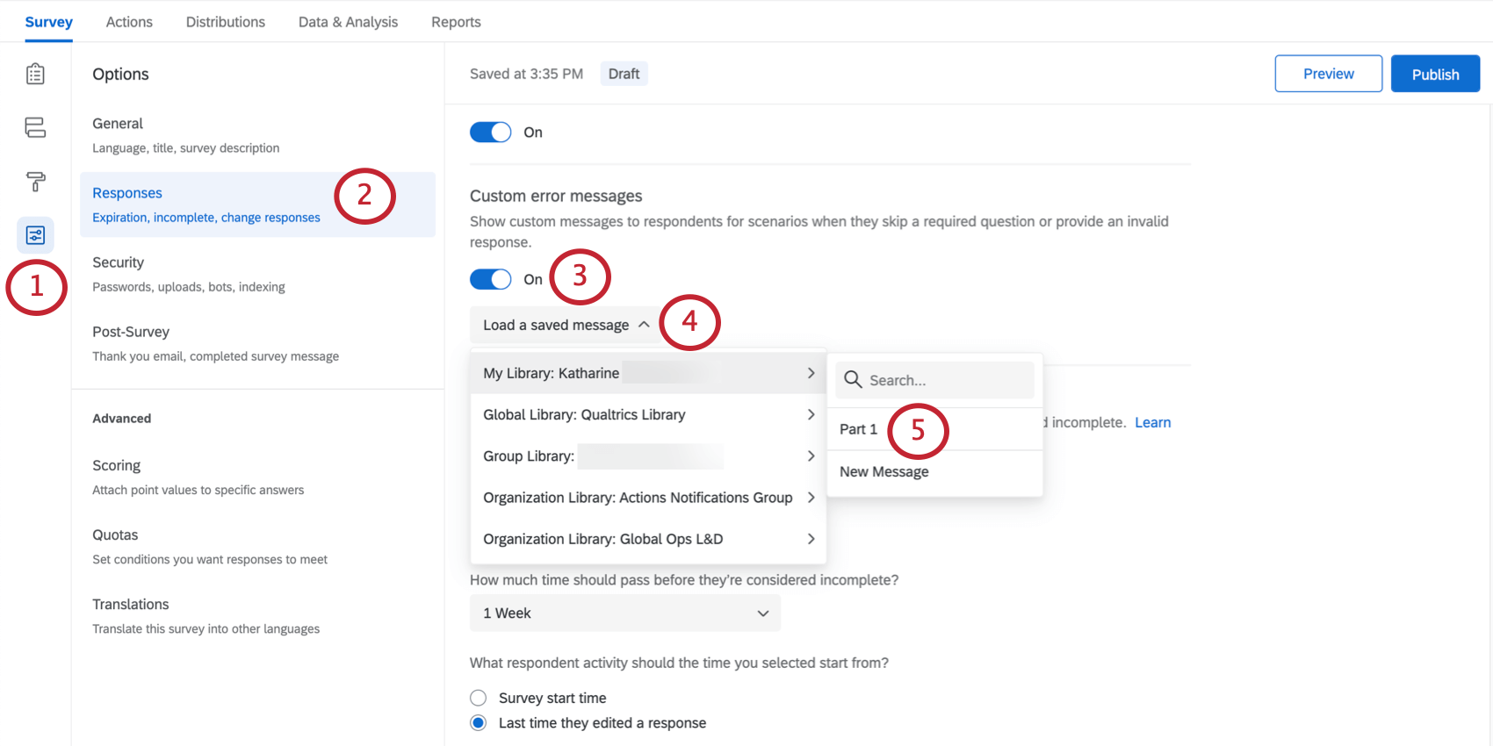
Task: Toggle the topmost On switch
Action: click(x=490, y=133)
